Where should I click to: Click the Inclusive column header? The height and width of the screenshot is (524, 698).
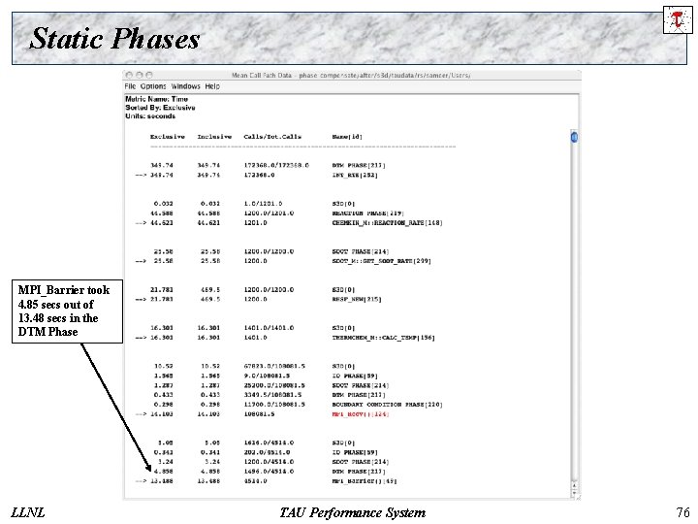click(x=214, y=137)
